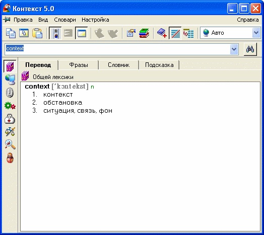Expand the search history dropdown arrow
This screenshot has height=235, width=264.
pyautogui.click(x=234, y=49)
